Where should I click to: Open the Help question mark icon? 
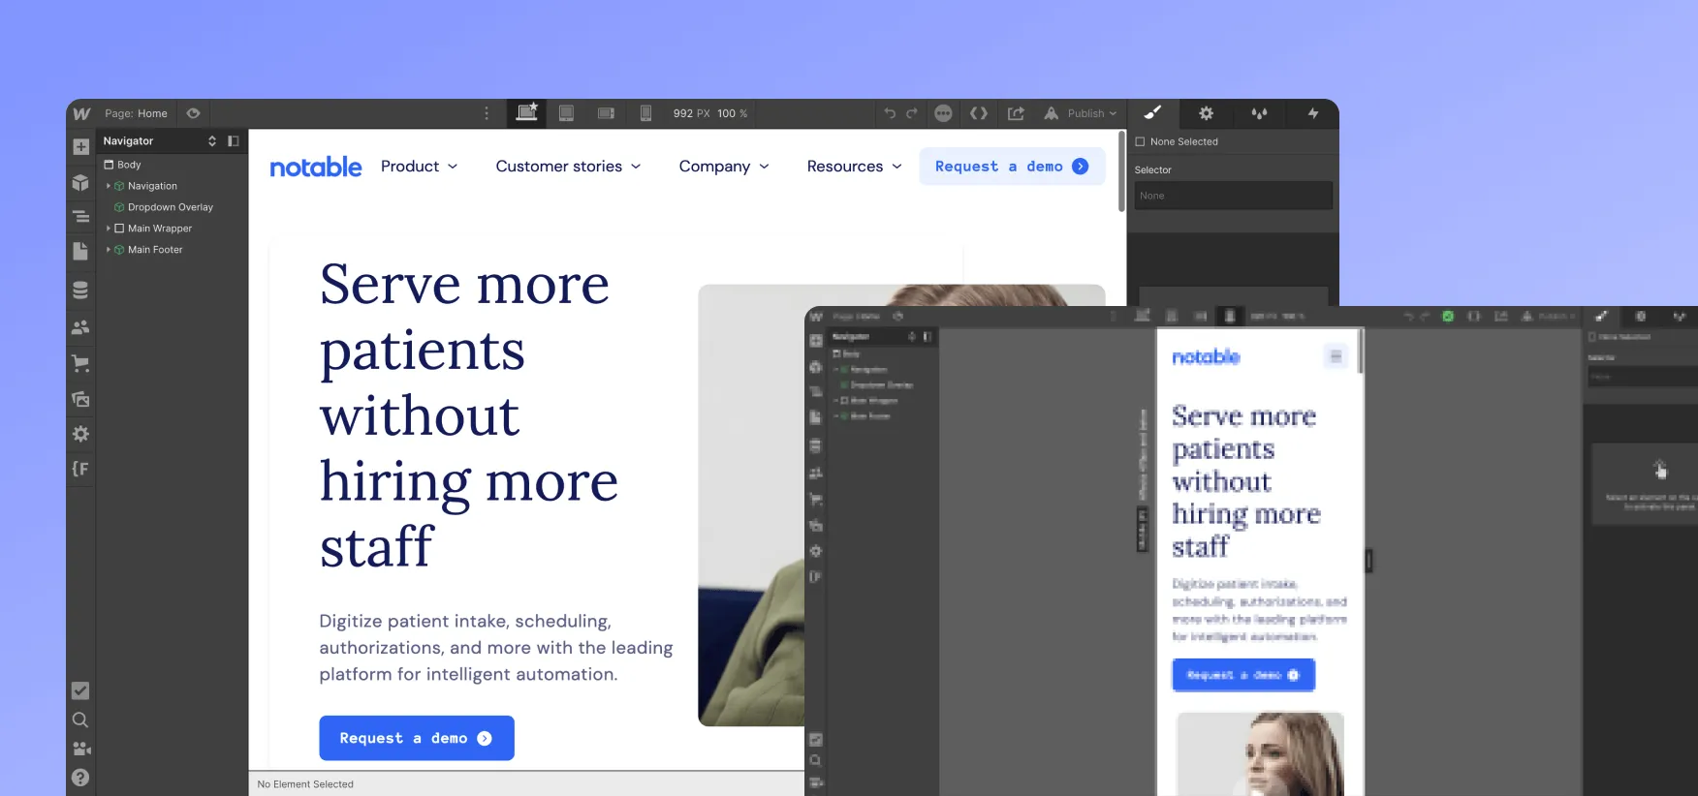coord(80,778)
